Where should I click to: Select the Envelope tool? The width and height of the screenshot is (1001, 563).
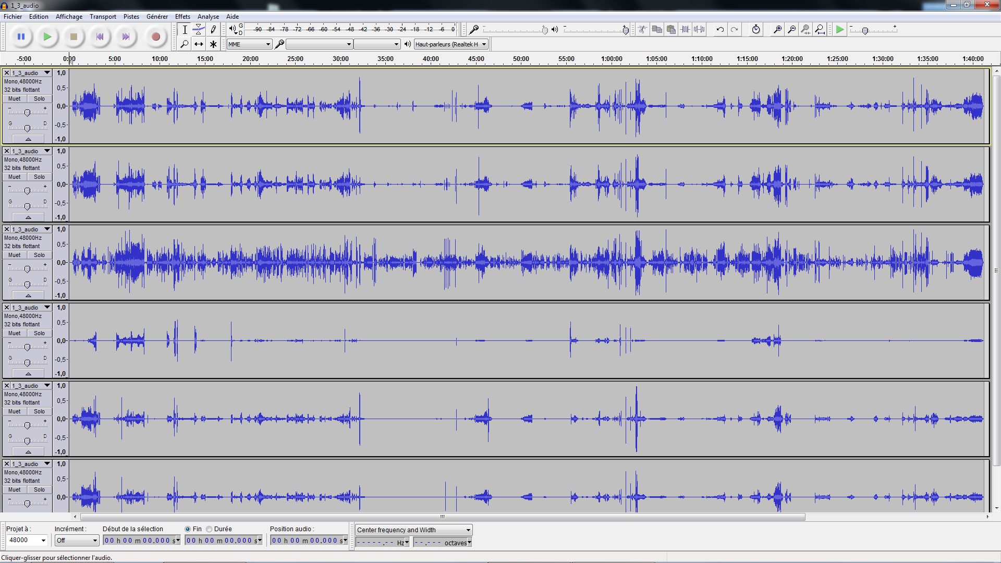pyautogui.click(x=199, y=30)
